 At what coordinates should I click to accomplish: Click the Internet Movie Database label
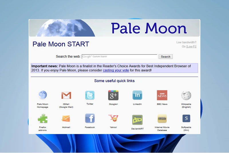point(162,129)
